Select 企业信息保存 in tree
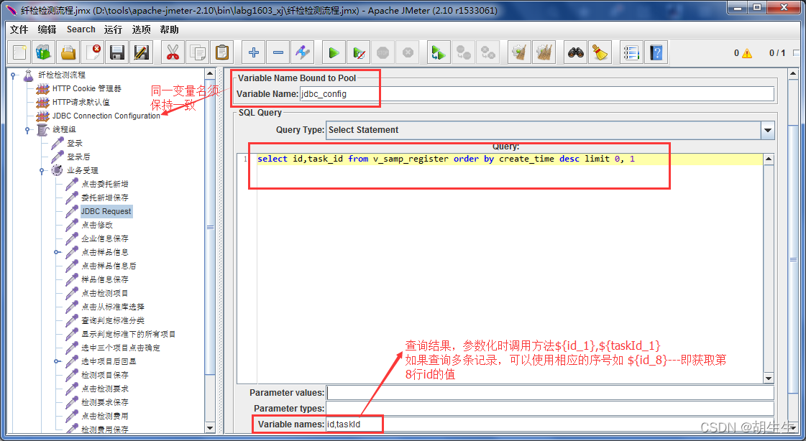The width and height of the screenshot is (806, 441). tap(105, 238)
